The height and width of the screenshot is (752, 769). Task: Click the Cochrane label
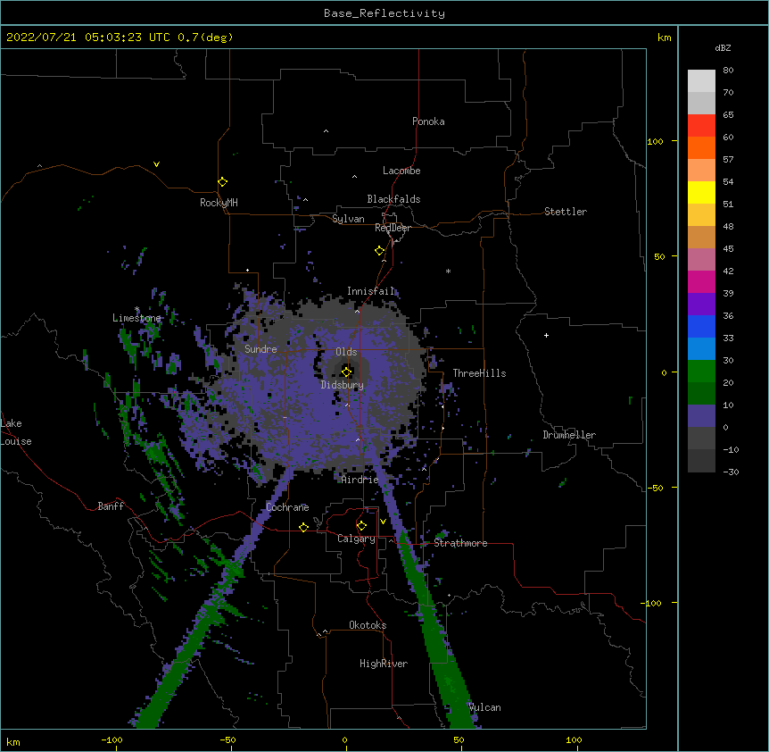click(x=287, y=507)
